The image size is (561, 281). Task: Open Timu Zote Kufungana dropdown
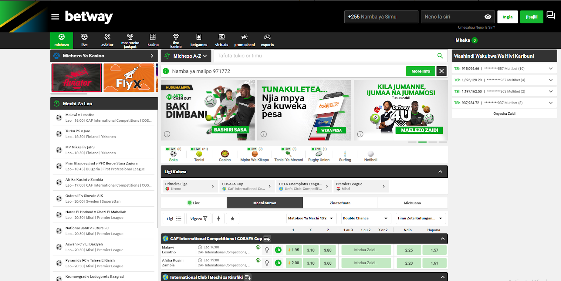[421, 218]
